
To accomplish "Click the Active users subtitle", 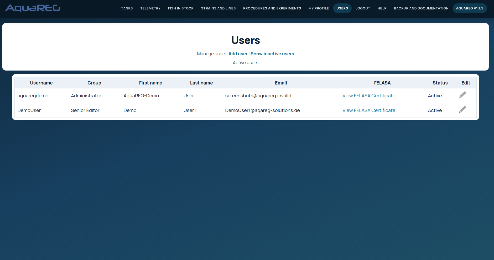I will tap(246, 63).
